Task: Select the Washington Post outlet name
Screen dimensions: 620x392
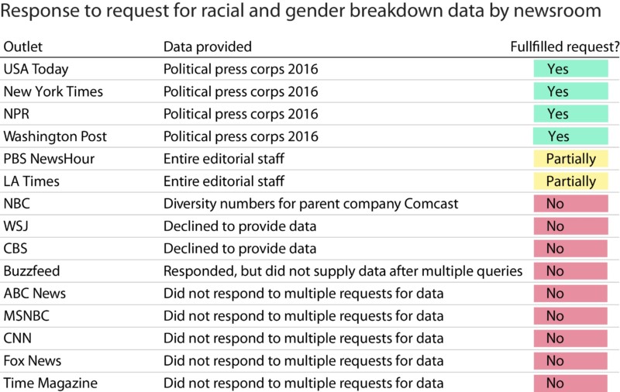Action: 55,136
